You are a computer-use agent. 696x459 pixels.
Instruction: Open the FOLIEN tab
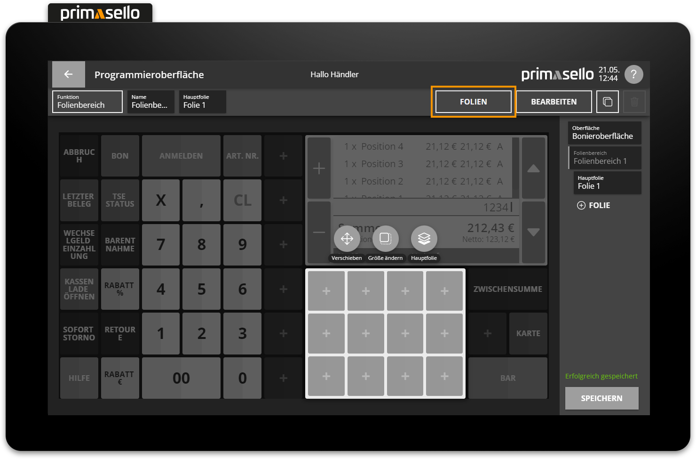[x=473, y=102]
